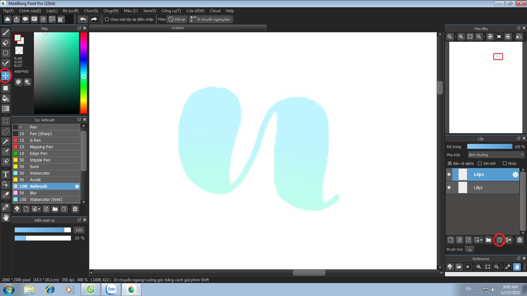Select the bottom Lớp1 layer row
The width and height of the screenshot is (527, 296).
[x=482, y=188]
